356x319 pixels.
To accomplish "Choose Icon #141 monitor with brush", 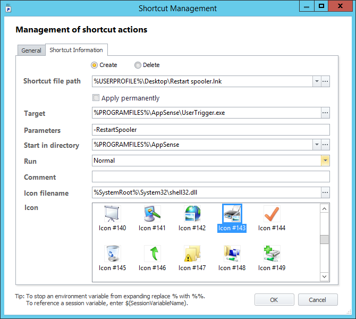I will (152, 214).
